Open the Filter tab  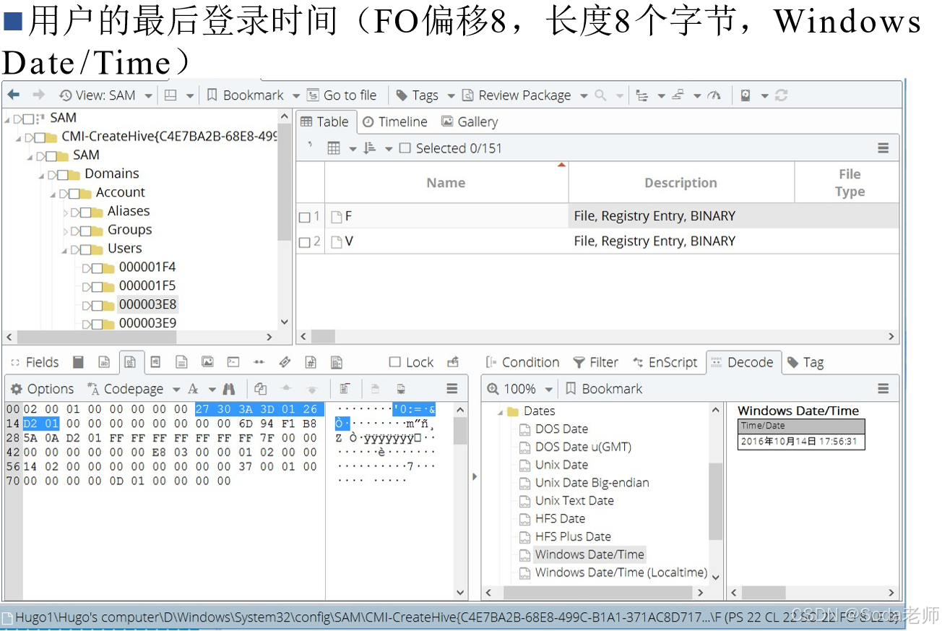tap(596, 362)
